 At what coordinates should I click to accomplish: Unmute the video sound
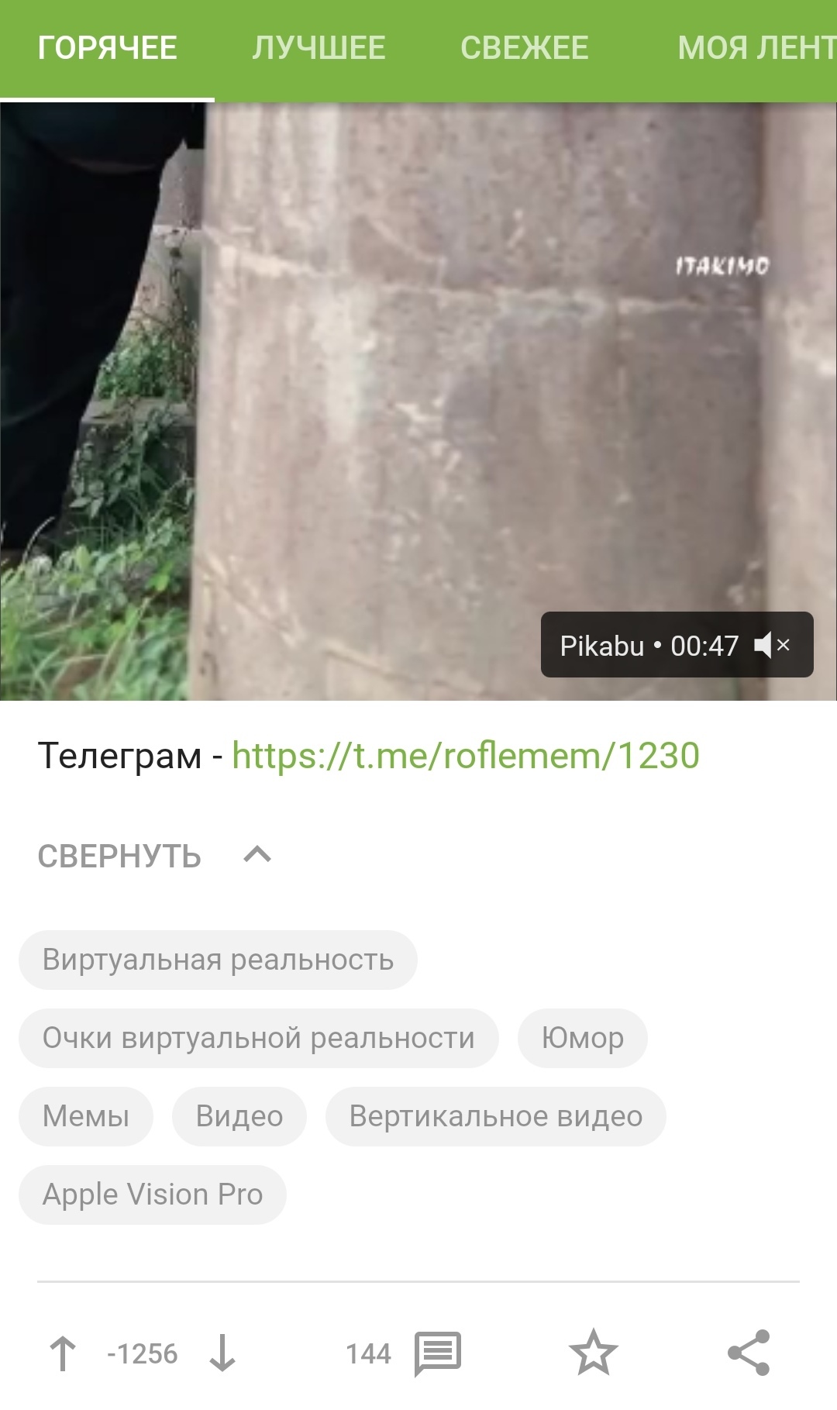coord(772,645)
